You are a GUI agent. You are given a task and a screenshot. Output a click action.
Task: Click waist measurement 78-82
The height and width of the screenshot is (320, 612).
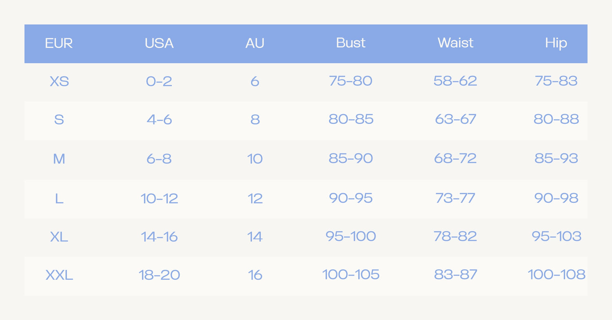click(x=455, y=236)
